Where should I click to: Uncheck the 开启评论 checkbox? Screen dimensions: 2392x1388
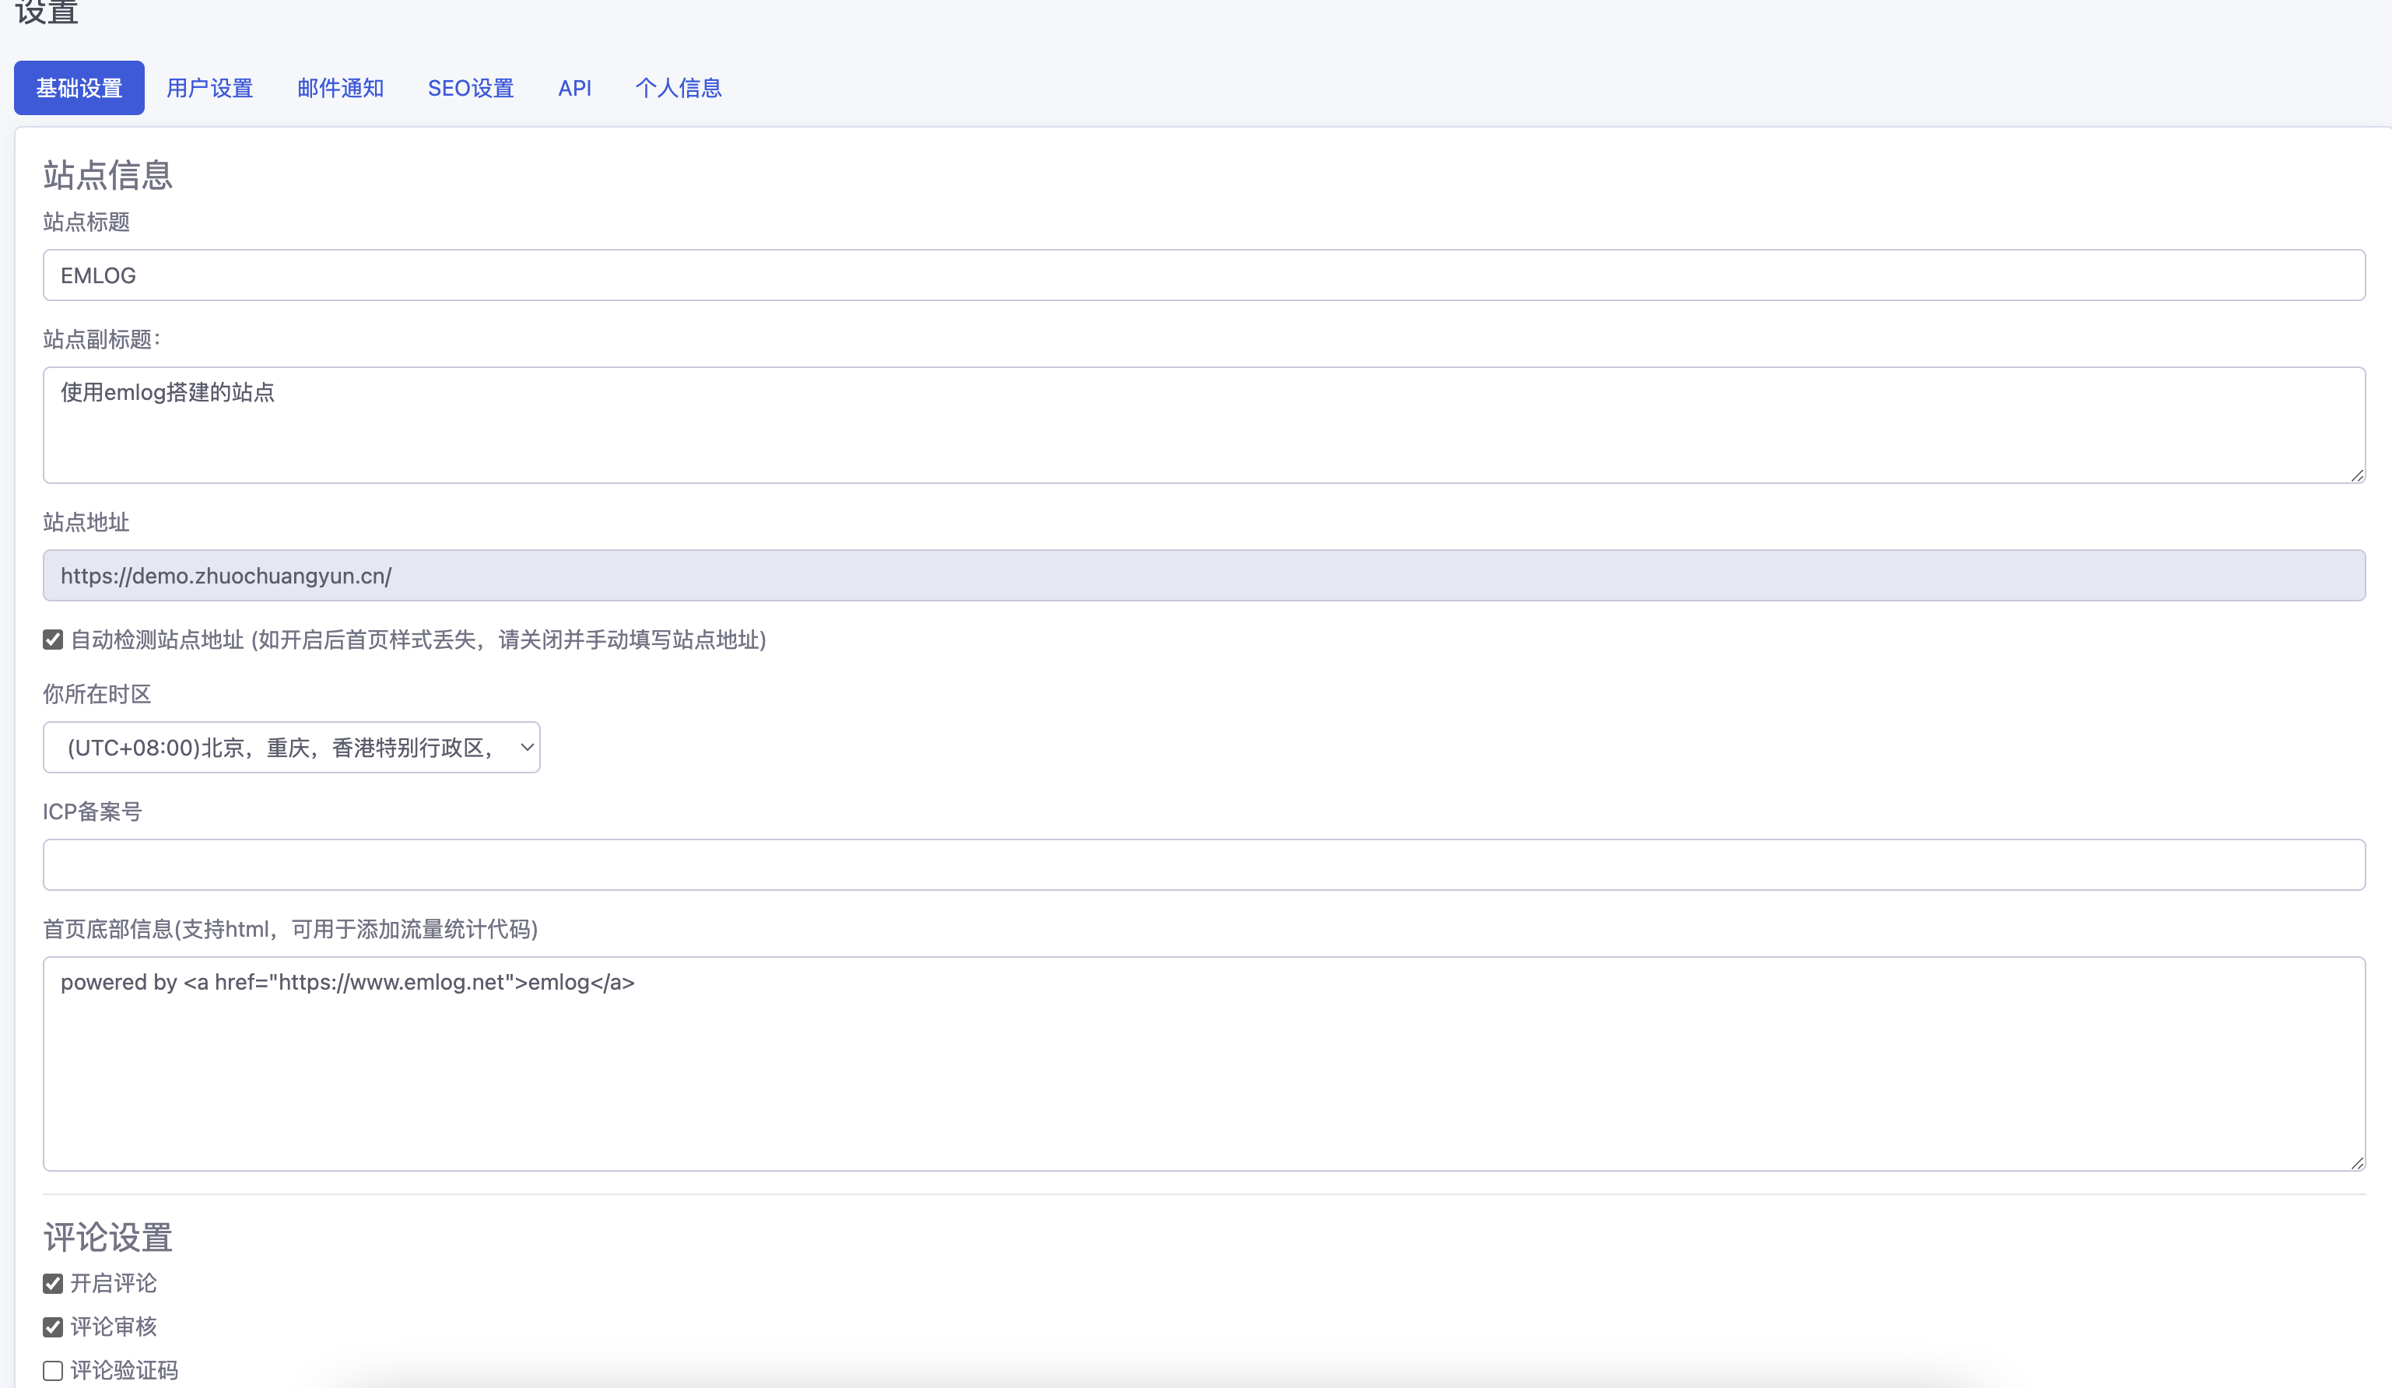pyautogui.click(x=53, y=1284)
